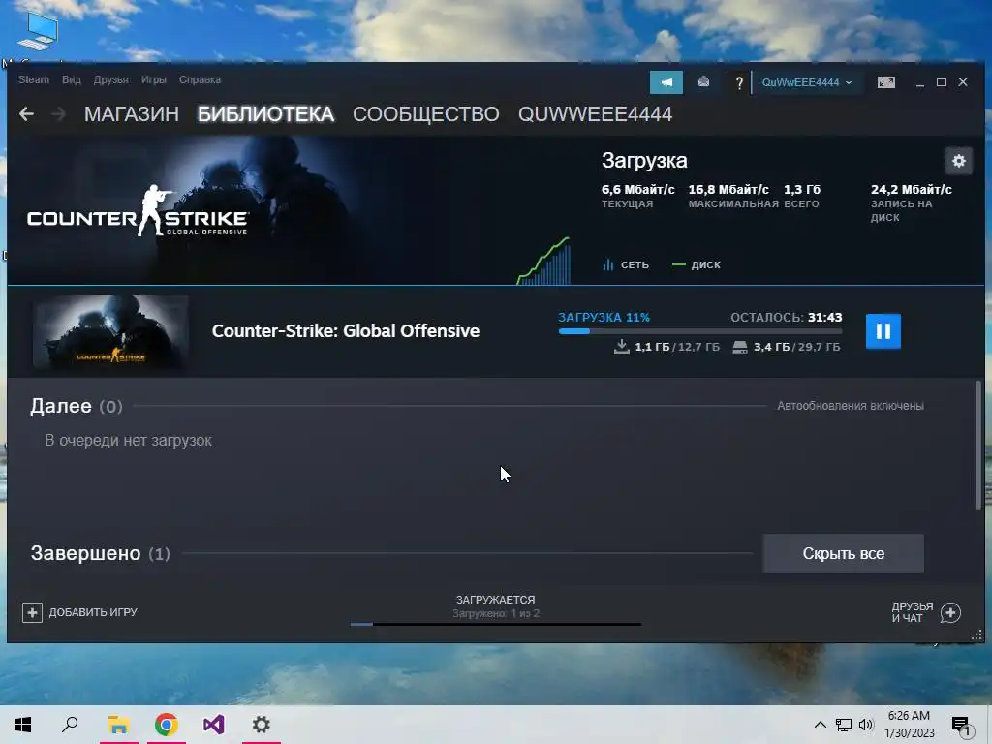This screenshot has height=744, width=992.
Task: Open Windows taskbar search
Action: pyautogui.click(x=70, y=725)
